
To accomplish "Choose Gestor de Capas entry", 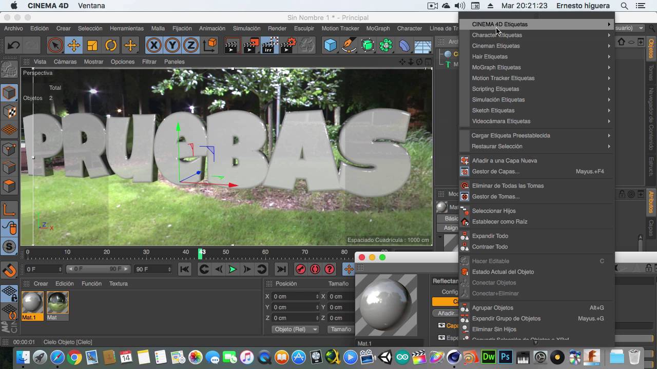I will click(x=536, y=171).
